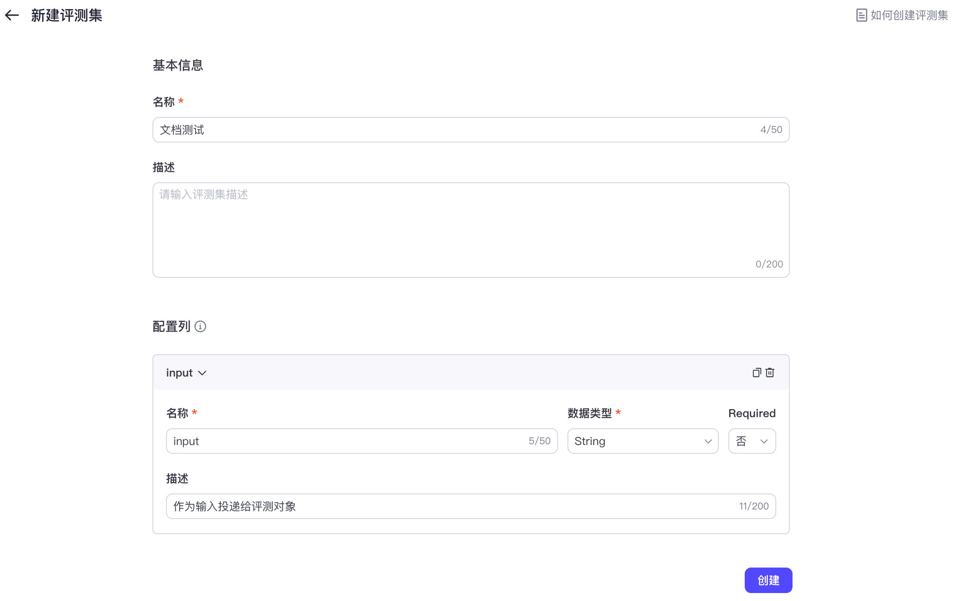Collapse the input column section header

[x=180, y=373]
